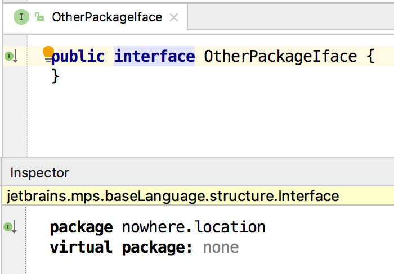Screen dimensions: 394x274
Task: Select the OtherPackageIface editor tab
Action: point(106,17)
